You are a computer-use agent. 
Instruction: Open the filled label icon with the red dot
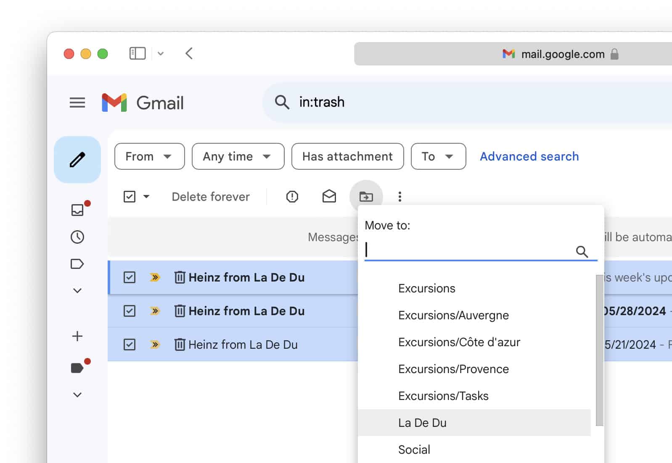[77, 368]
